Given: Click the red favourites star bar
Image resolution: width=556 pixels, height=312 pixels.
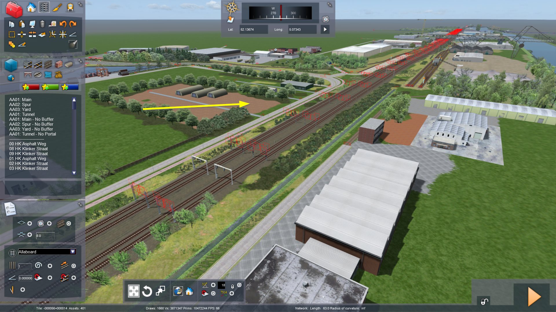Looking at the screenshot, I should [31, 87].
